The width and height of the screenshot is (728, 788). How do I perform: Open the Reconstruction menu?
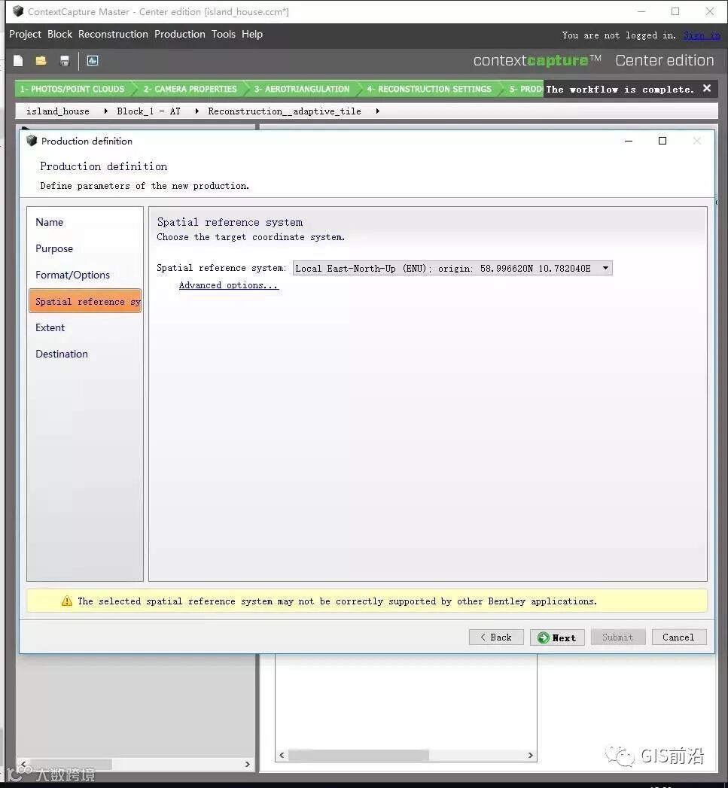point(113,34)
